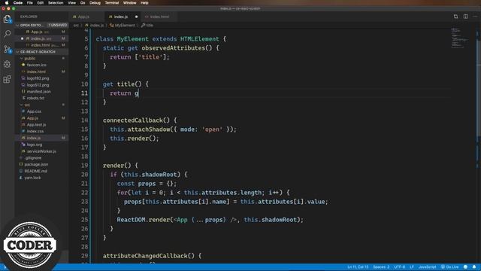481x271 pixels.
Task: Change language mode JavaScript in status bar
Action: click(427, 267)
